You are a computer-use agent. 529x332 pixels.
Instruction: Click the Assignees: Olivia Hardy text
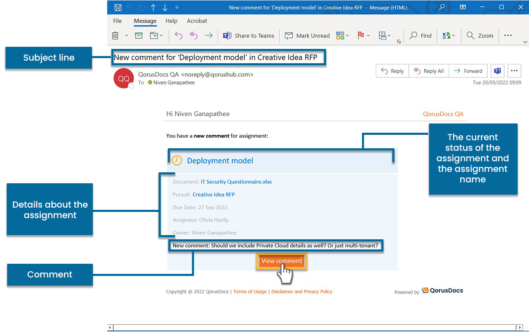[x=200, y=220]
